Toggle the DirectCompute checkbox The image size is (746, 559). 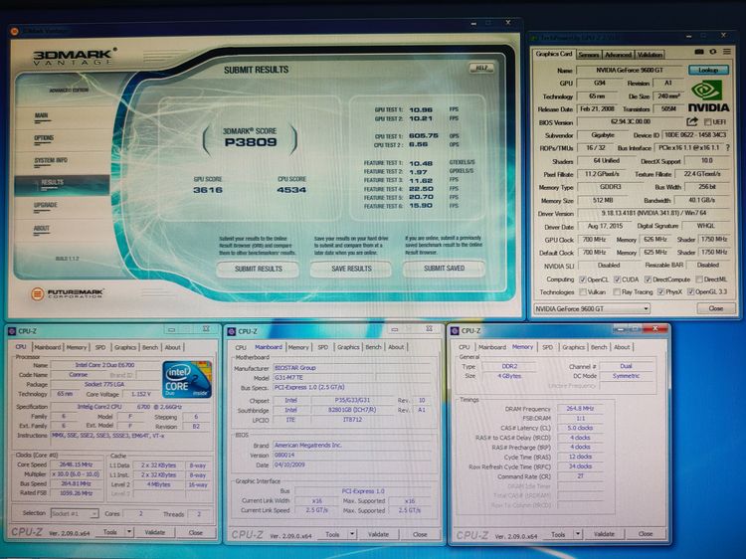click(648, 279)
